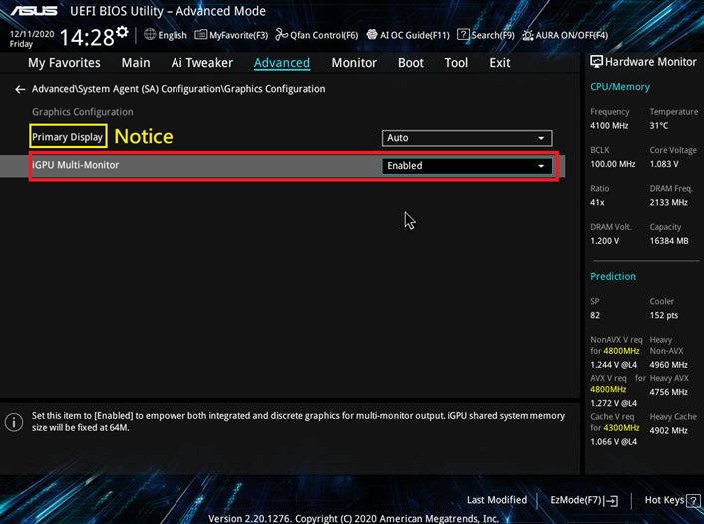Click the 4756 MHz Heavy AVX value
Viewport: 704px width, 524px height.
pyautogui.click(x=668, y=392)
